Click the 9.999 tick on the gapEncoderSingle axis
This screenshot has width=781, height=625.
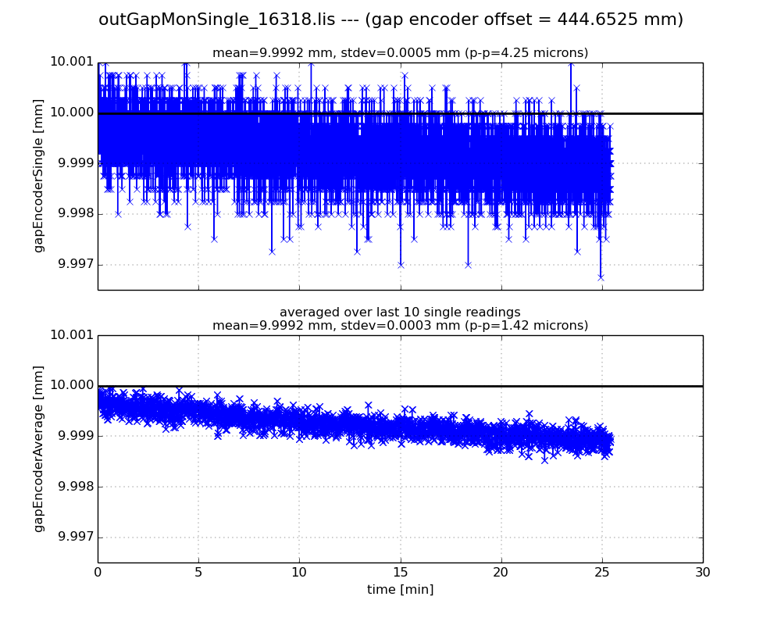pos(73,163)
